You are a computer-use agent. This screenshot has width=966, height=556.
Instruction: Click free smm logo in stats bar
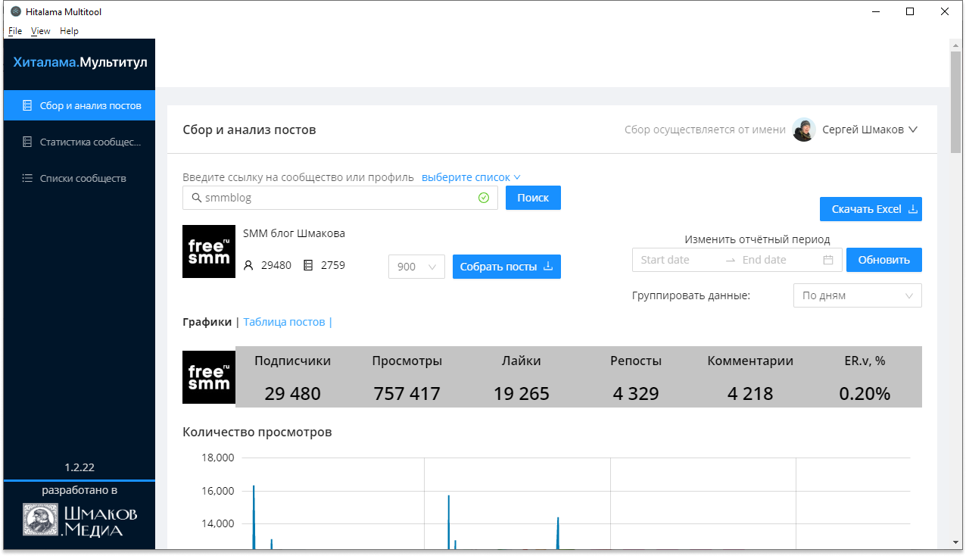tap(209, 377)
